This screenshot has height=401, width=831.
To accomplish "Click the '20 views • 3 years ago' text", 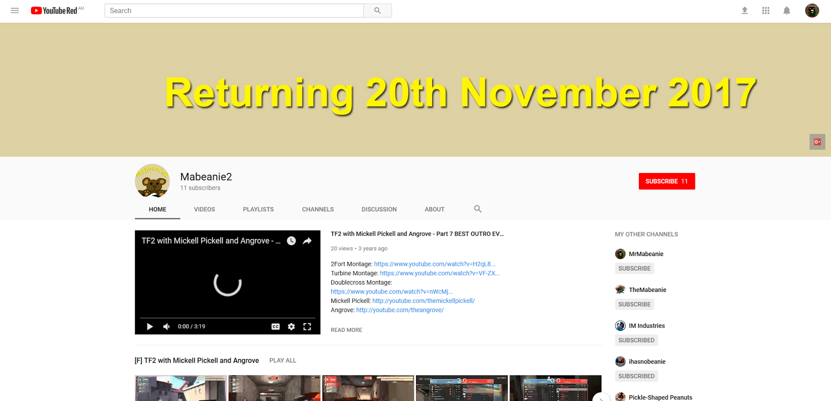I will click(x=359, y=248).
